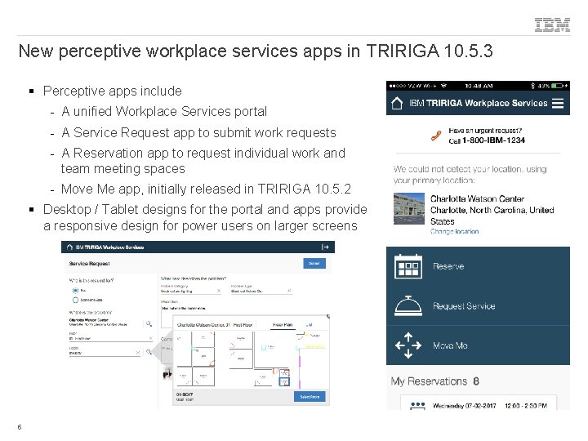Open the Request Service menu item
This screenshot has width=588, height=441.
(x=478, y=306)
